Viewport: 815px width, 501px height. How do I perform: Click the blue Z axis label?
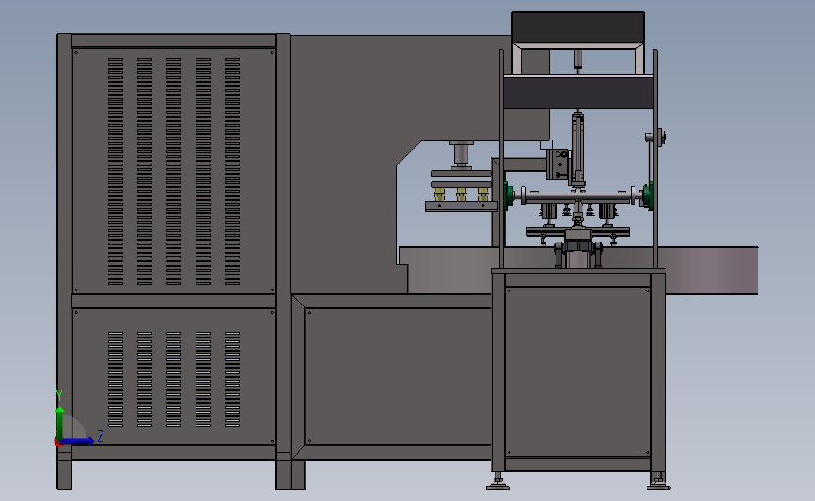(101, 435)
